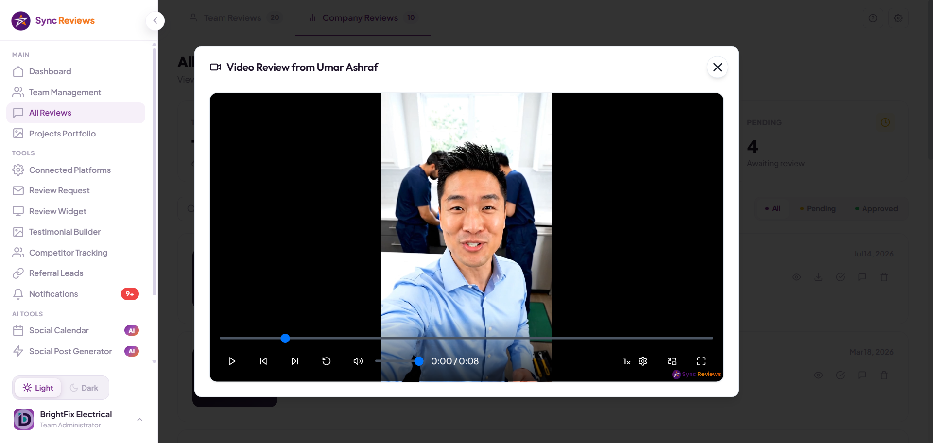The image size is (933, 443).
Task: Approve the Mar 18, 2026 review
Action: pos(840,375)
